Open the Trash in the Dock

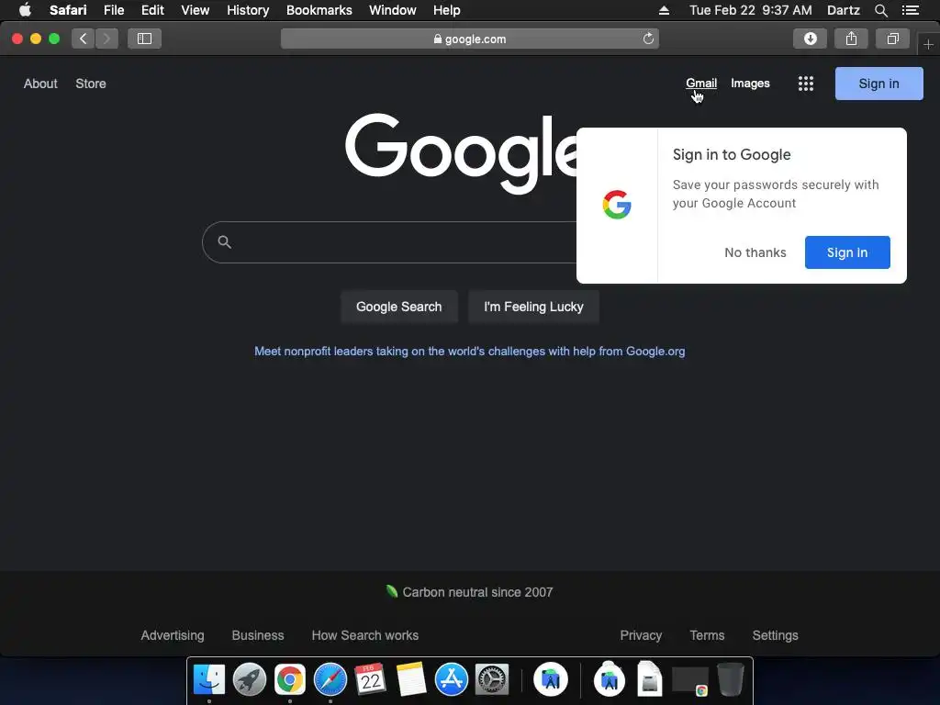click(x=730, y=680)
